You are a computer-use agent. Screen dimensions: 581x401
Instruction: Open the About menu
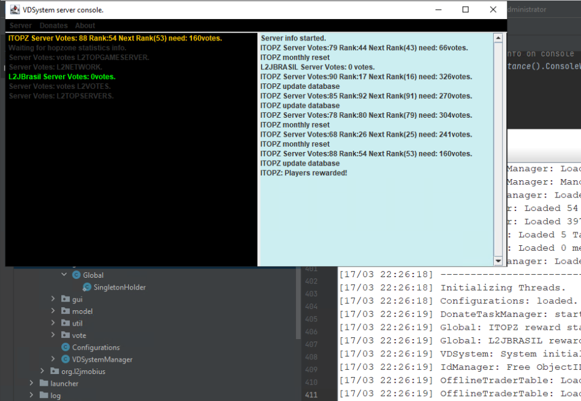click(x=85, y=26)
